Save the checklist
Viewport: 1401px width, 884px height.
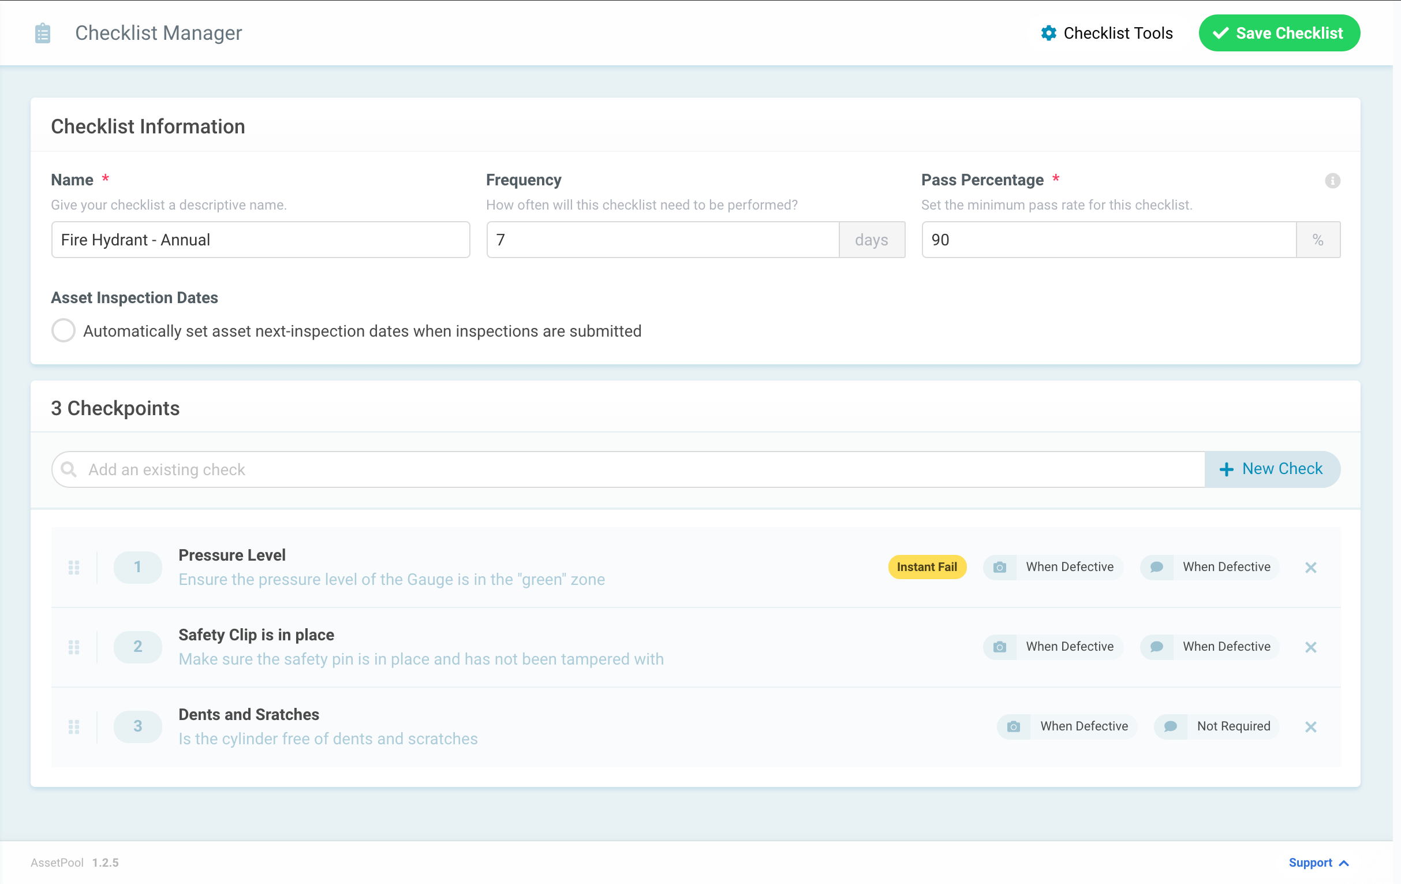[x=1279, y=33]
